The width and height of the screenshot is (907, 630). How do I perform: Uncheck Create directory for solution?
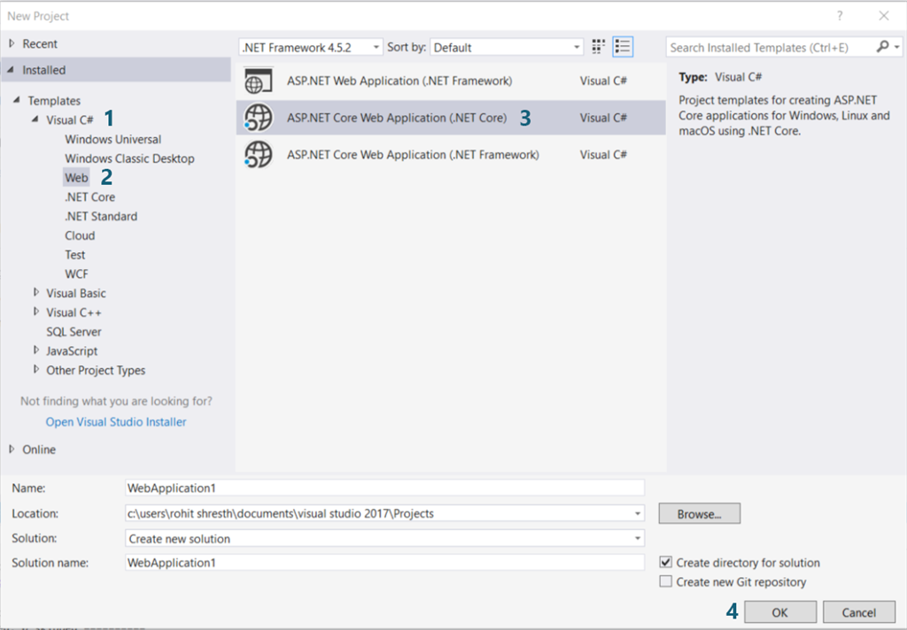pyautogui.click(x=666, y=563)
